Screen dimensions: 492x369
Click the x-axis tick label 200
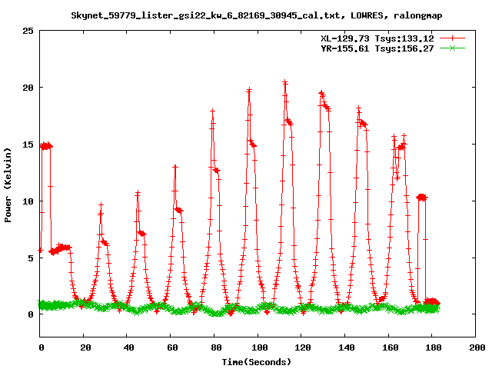click(477, 347)
